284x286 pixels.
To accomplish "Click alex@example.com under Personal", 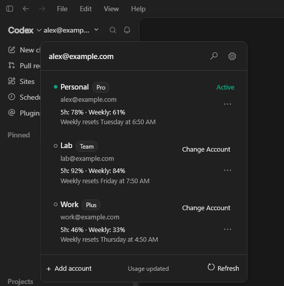I will 88,100.
